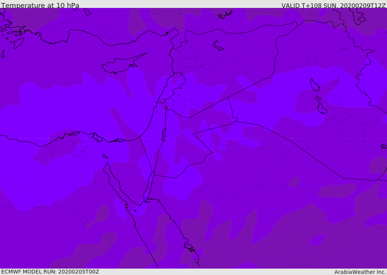Screen dimensions: 387x275
Task: Click the 'ArabiaWeather Inc.' credit text
Action: [361, 272]
